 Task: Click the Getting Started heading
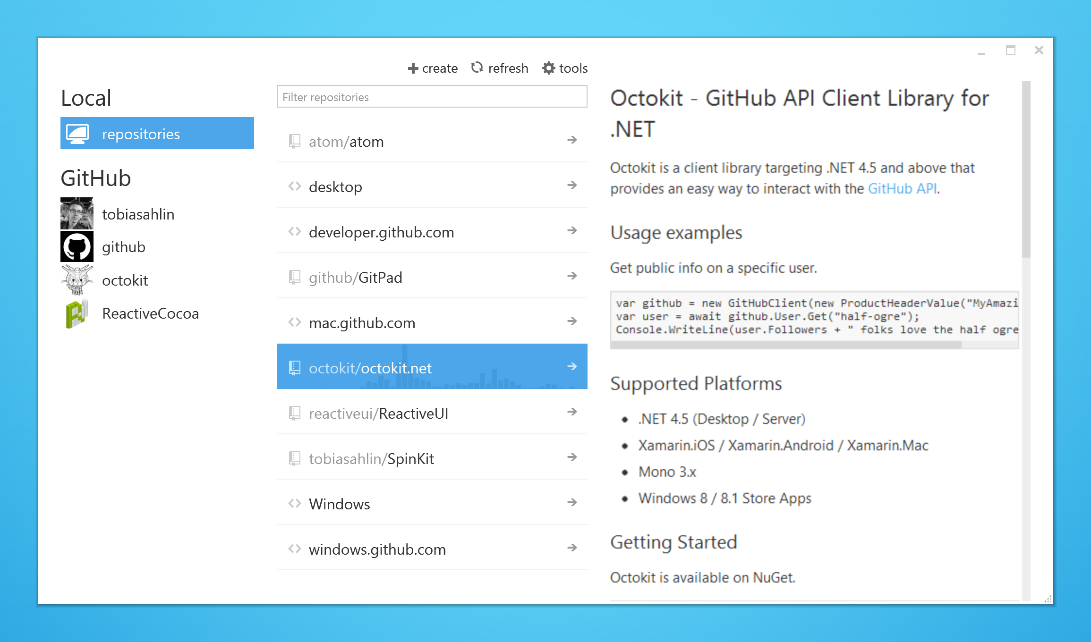point(673,542)
